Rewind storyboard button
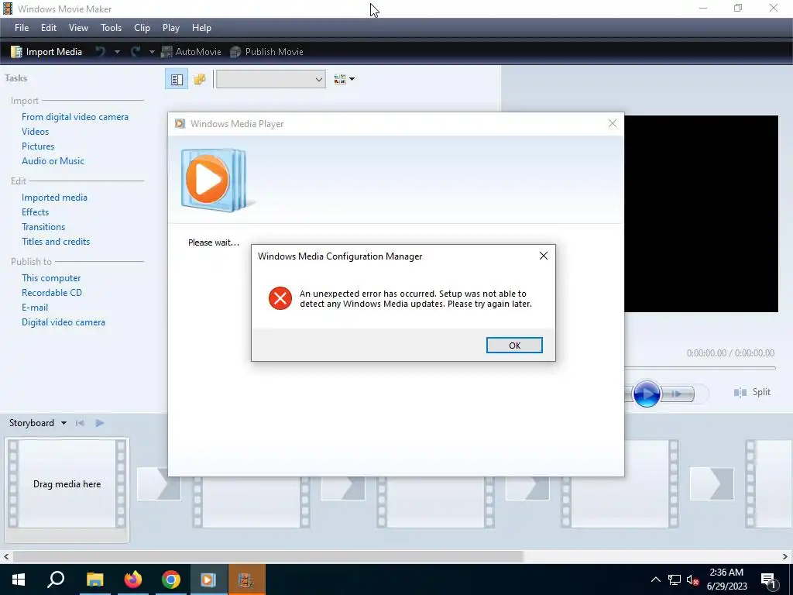 80,423
